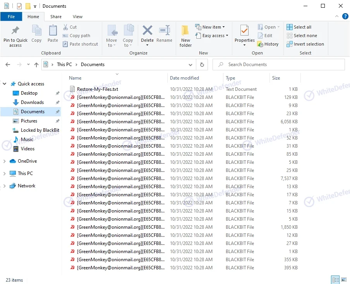The width and height of the screenshot is (350, 284).
Task: Click the Up directory arrow
Action: tap(36, 65)
